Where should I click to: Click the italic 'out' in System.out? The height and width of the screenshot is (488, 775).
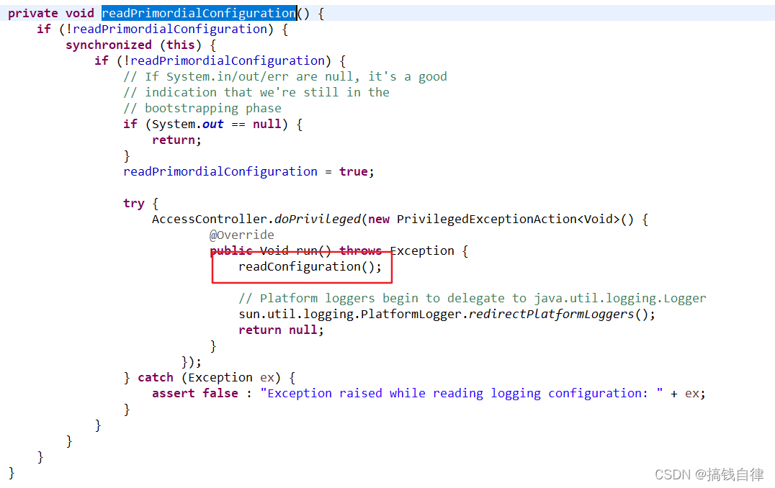pyautogui.click(x=213, y=124)
